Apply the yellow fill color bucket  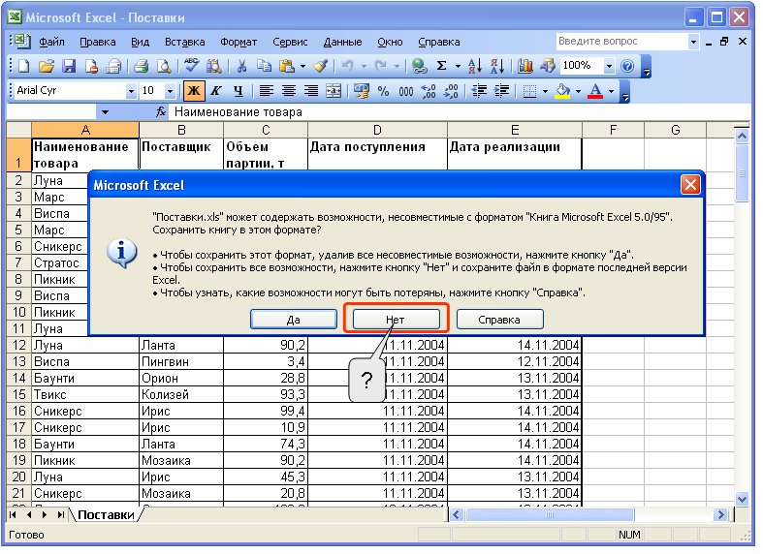tap(563, 91)
